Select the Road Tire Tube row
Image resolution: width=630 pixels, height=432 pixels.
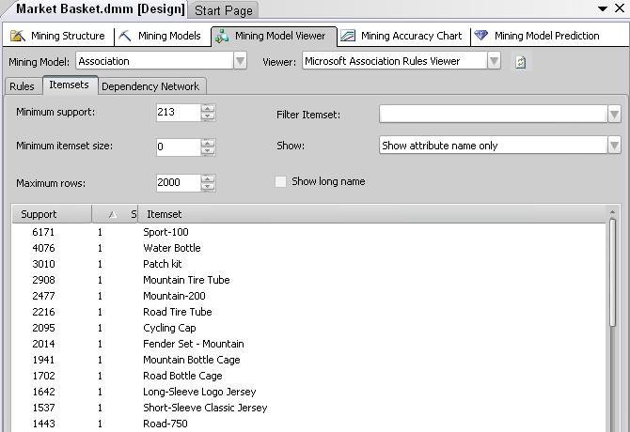click(309, 312)
